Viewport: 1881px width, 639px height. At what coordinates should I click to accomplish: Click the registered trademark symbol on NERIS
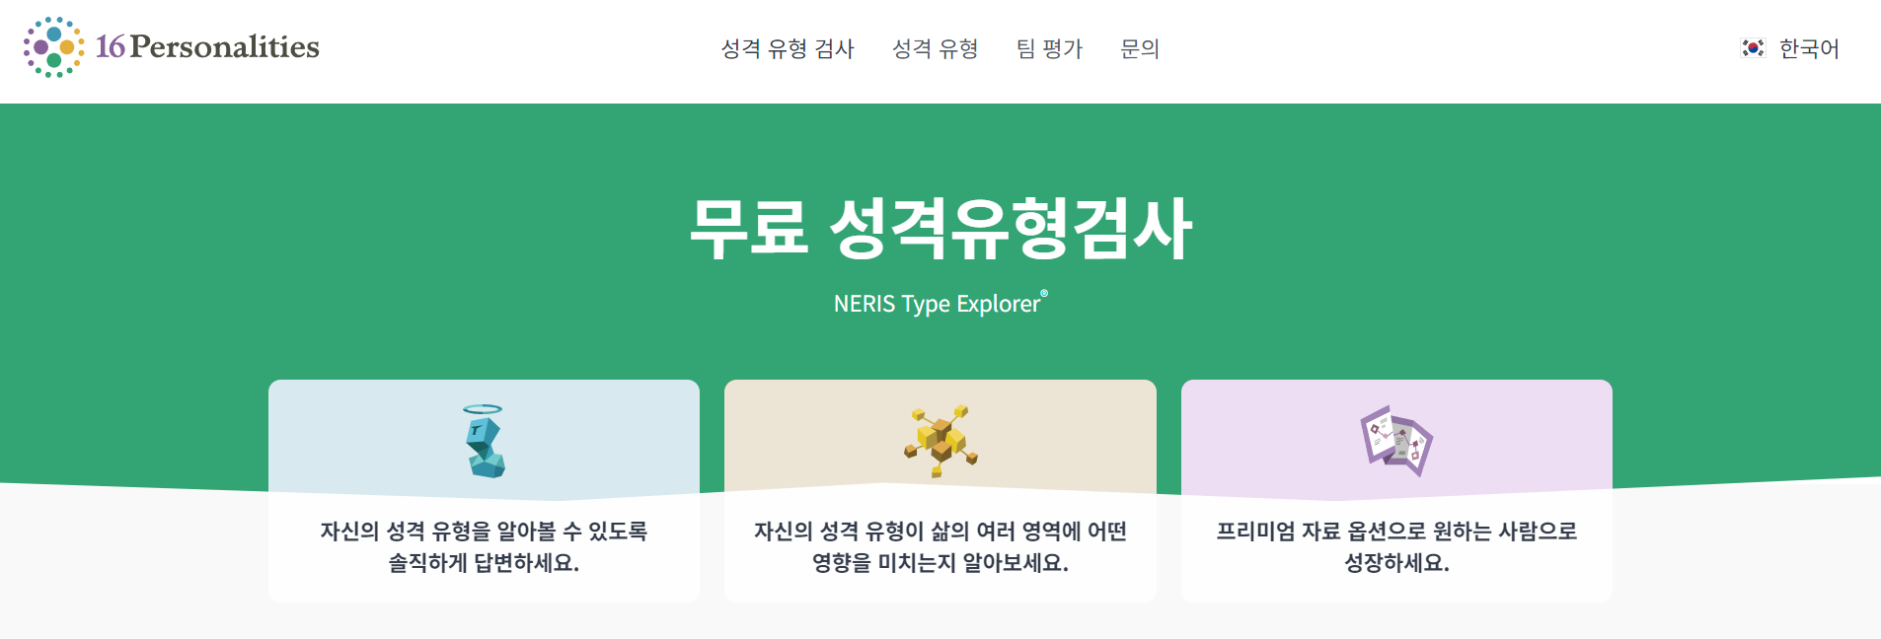[1043, 293]
